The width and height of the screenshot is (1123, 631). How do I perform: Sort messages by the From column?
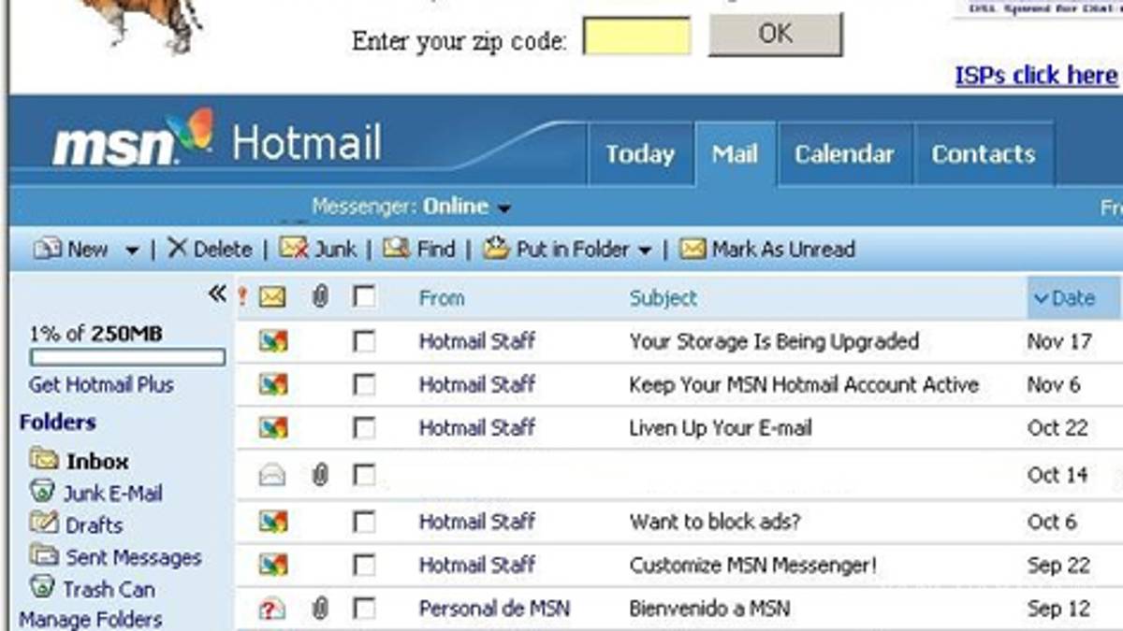[442, 298]
